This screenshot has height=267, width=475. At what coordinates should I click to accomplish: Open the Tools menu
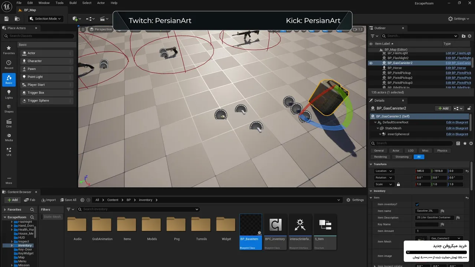coord(59,3)
